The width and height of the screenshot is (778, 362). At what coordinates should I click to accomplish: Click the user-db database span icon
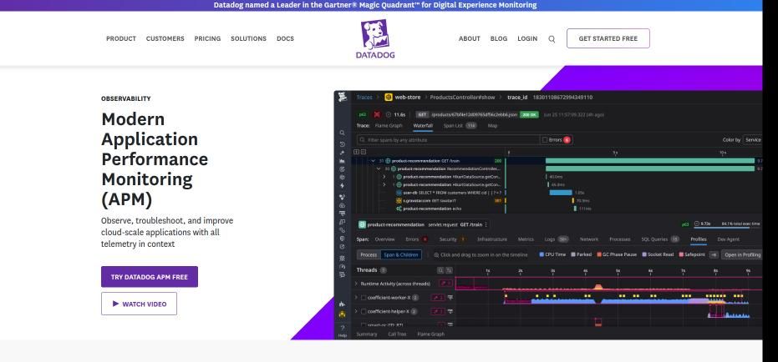click(x=399, y=193)
